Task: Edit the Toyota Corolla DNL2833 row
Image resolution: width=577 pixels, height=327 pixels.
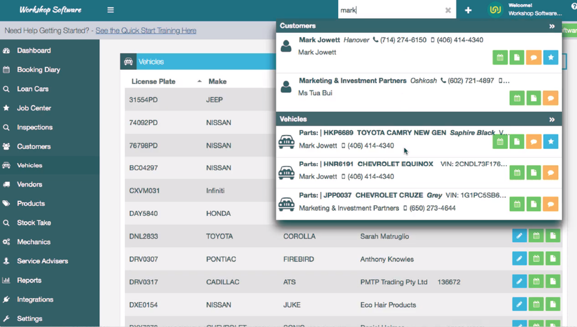Action: 519,236
